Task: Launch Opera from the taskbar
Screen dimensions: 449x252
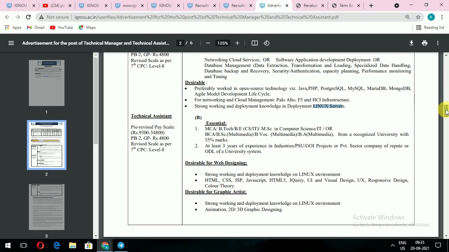Action: (40, 245)
